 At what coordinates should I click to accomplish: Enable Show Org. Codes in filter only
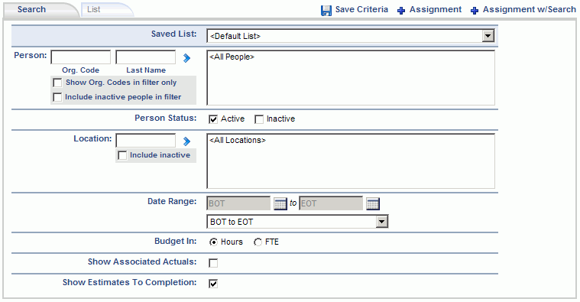(57, 83)
